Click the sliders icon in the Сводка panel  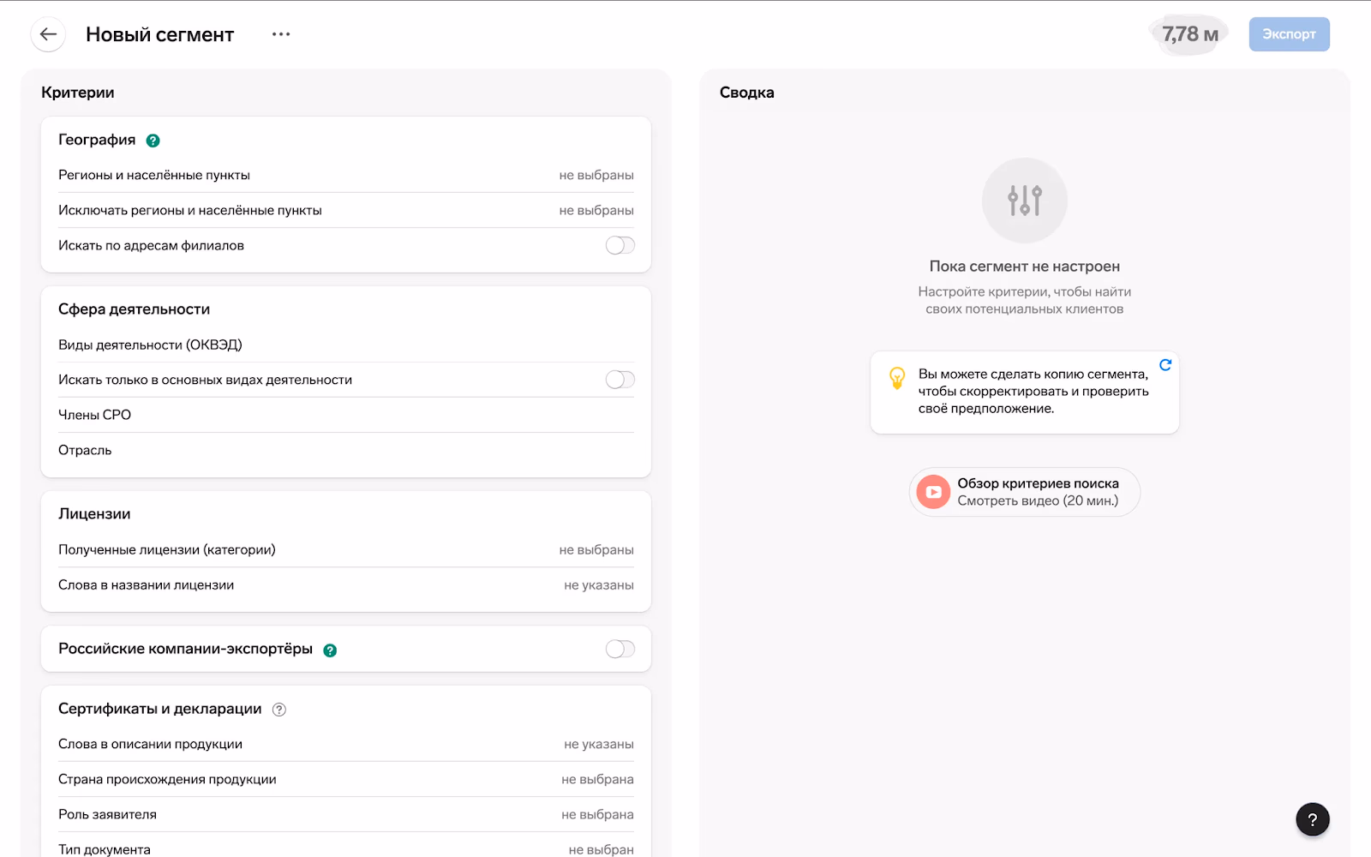[x=1025, y=199]
